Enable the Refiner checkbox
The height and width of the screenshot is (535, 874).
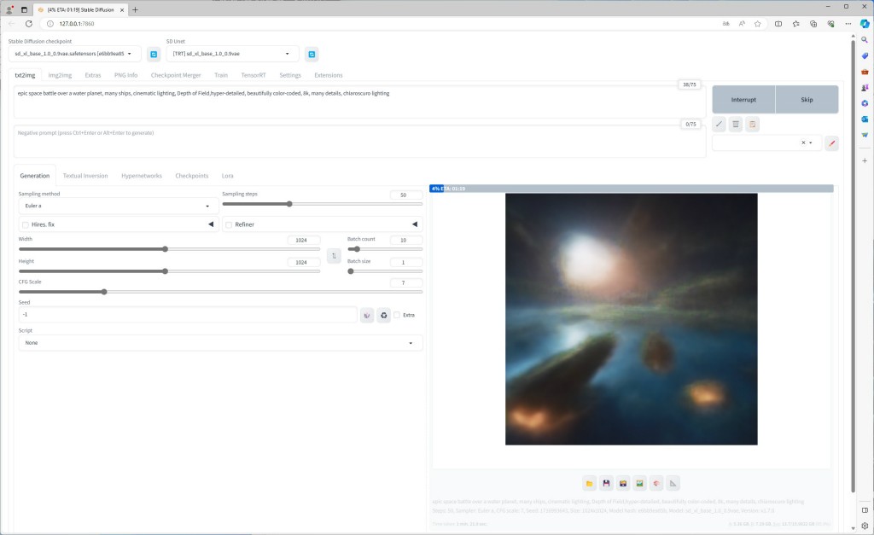point(229,224)
